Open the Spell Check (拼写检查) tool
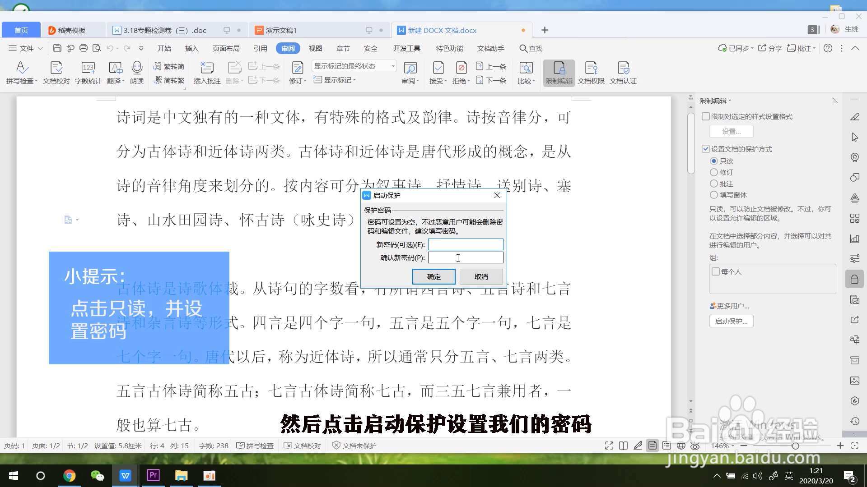Image resolution: width=867 pixels, height=487 pixels. tap(21, 72)
